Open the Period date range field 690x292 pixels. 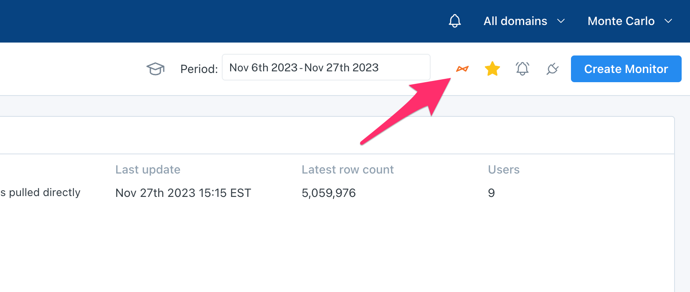(326, 68)
